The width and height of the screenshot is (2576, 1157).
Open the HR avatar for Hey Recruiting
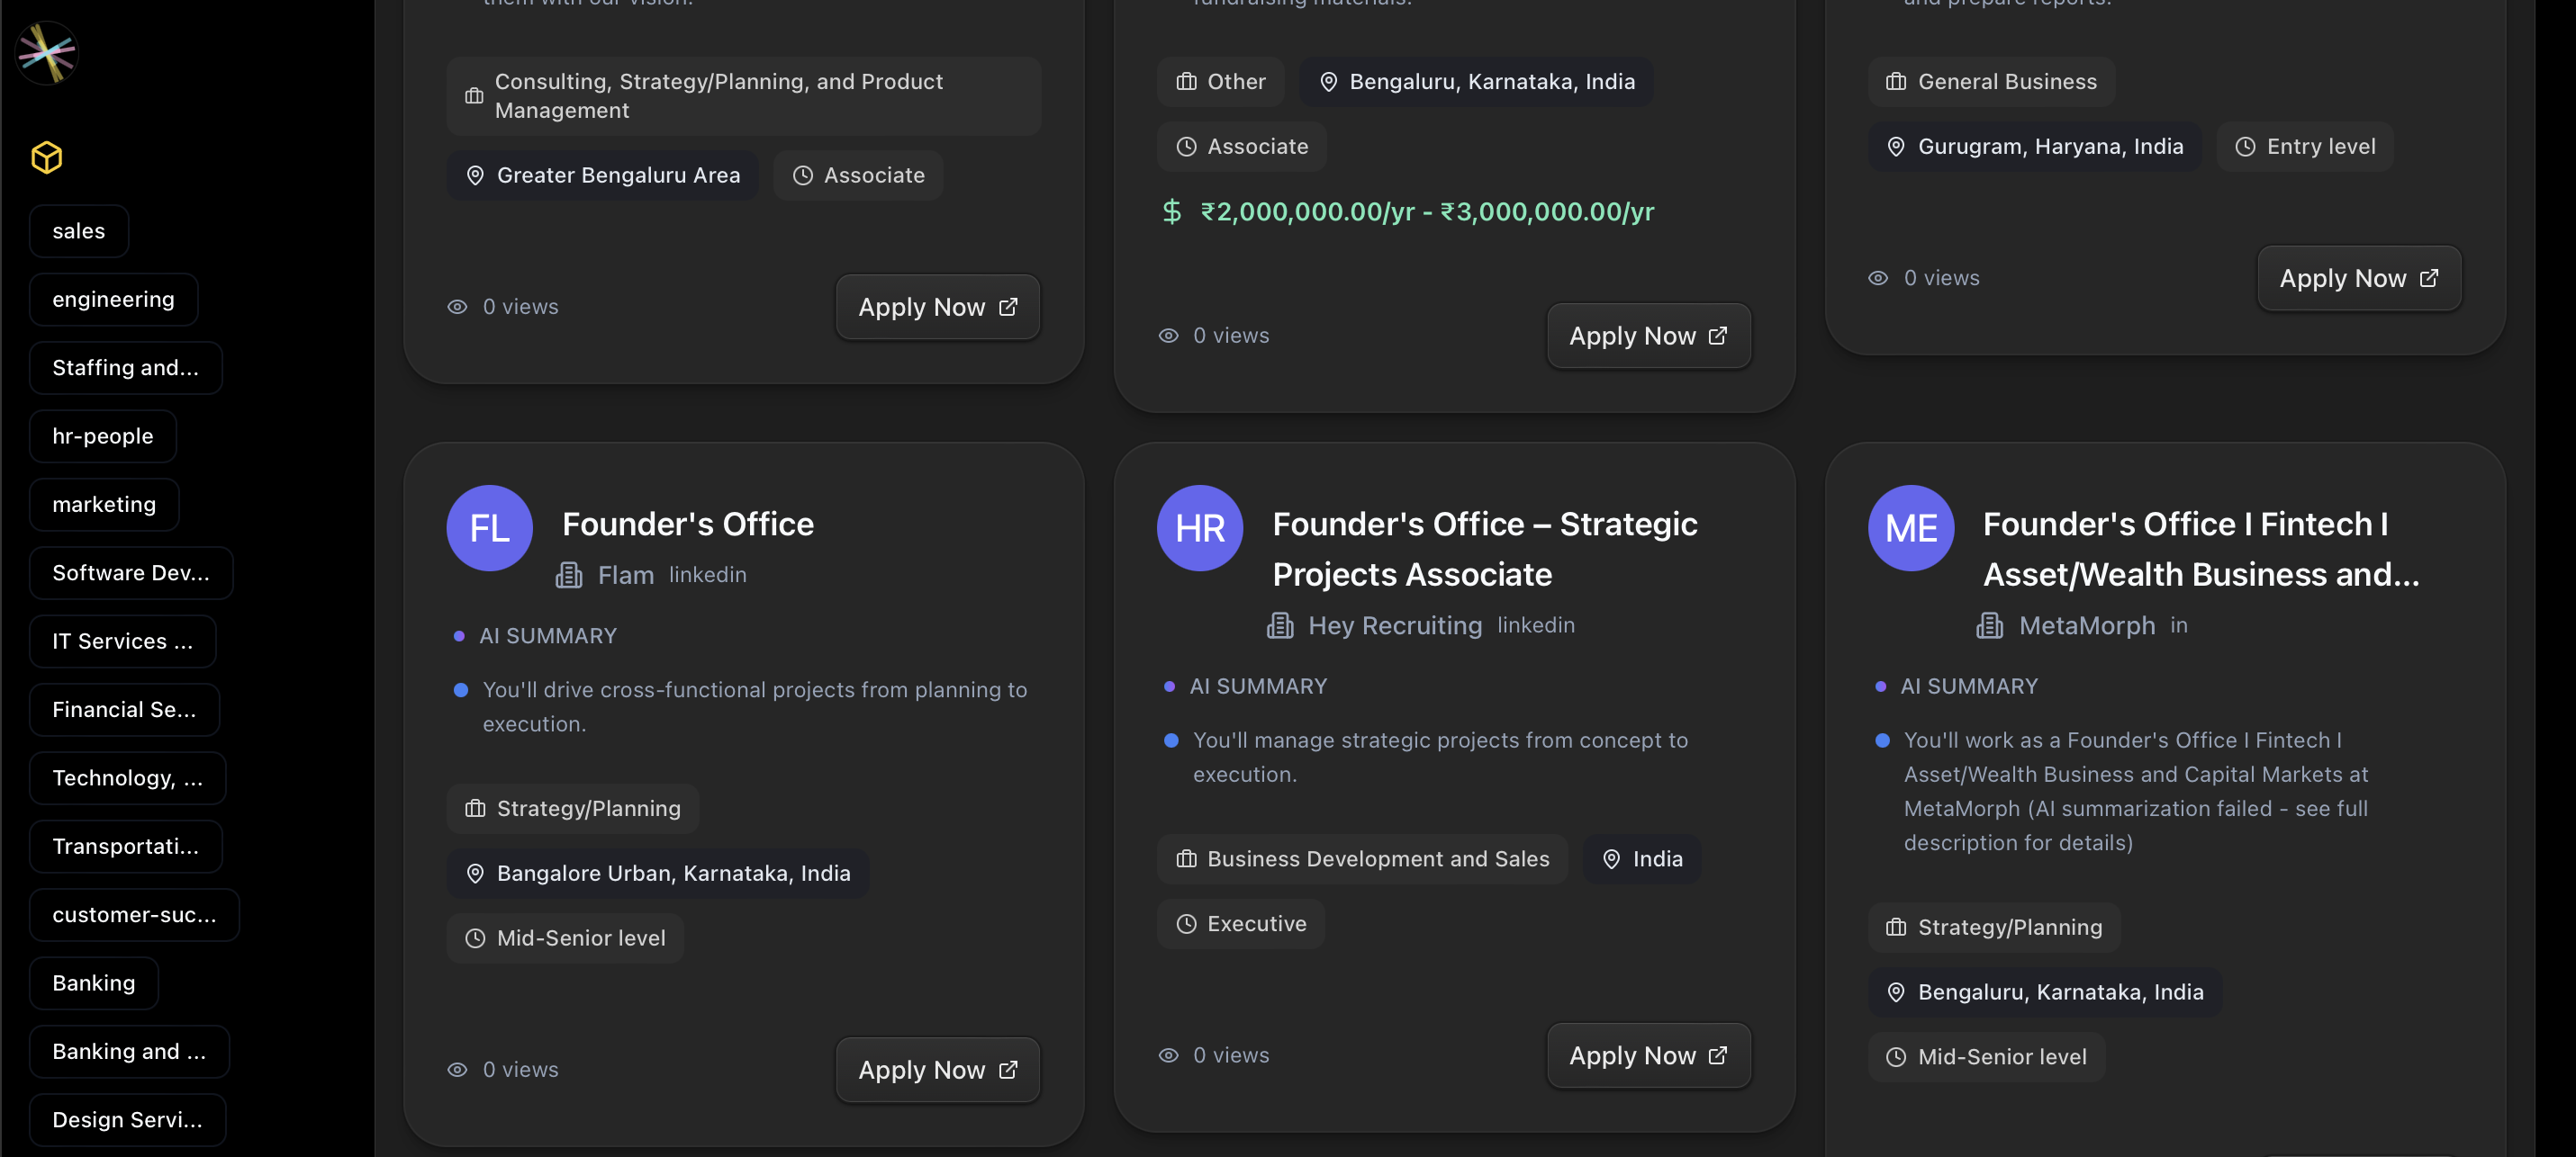tap(1200, 528)
